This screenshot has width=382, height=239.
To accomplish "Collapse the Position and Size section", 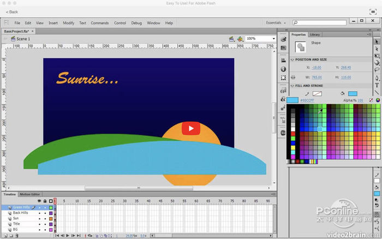I will pos(292,59).
